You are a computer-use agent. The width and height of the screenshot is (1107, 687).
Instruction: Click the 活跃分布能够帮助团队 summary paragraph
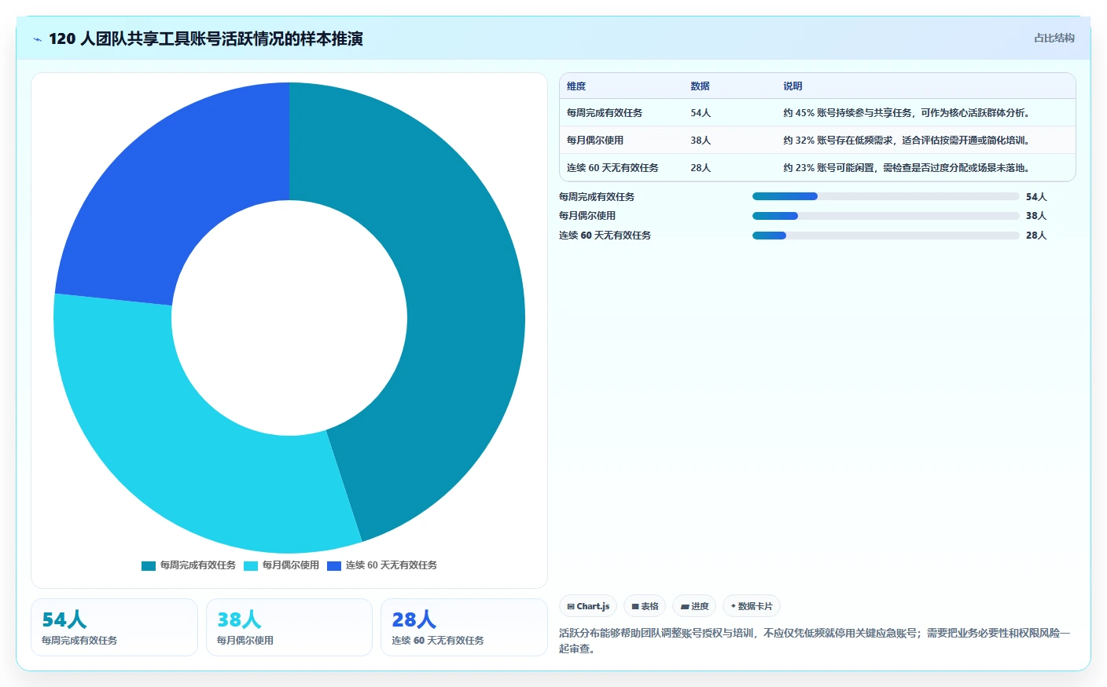tap(815, 641)
